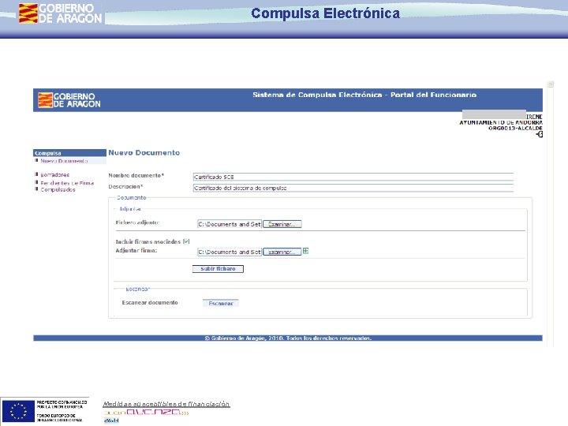Viewport: 568px width, 426px height.
Task: Open Compulsados in the sidebar
Action: click(58, 189)
